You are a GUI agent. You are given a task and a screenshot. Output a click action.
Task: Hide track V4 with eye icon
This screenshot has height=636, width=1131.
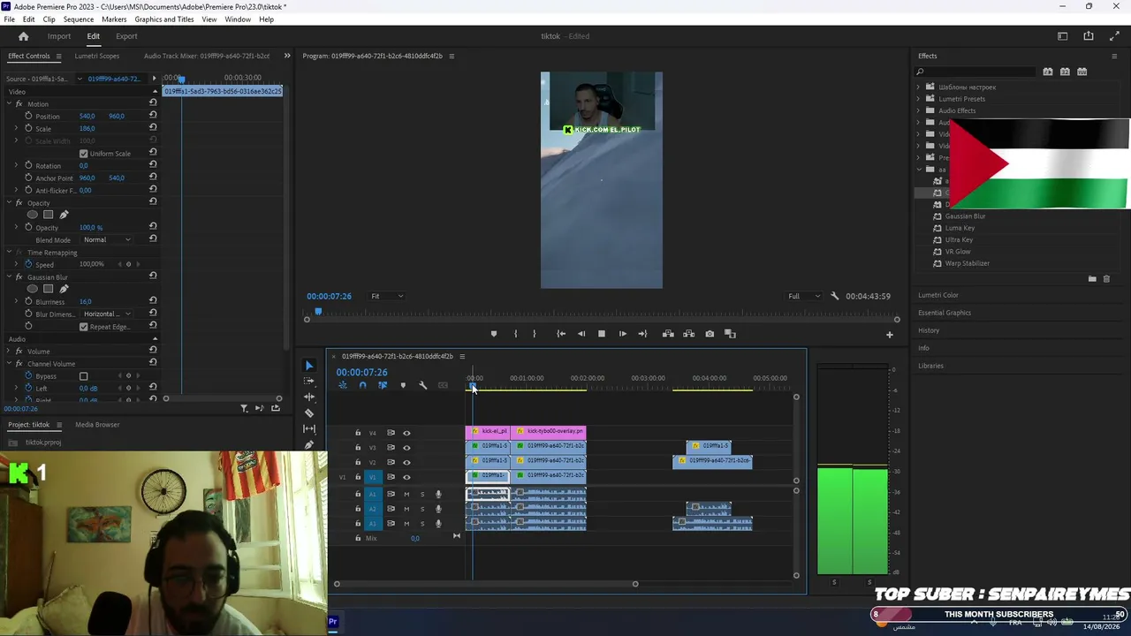(x=406, y=433)
